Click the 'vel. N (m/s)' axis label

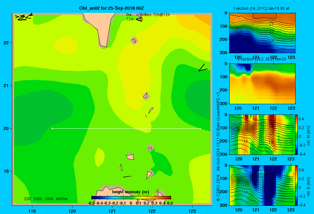click(x=308, y=136)
